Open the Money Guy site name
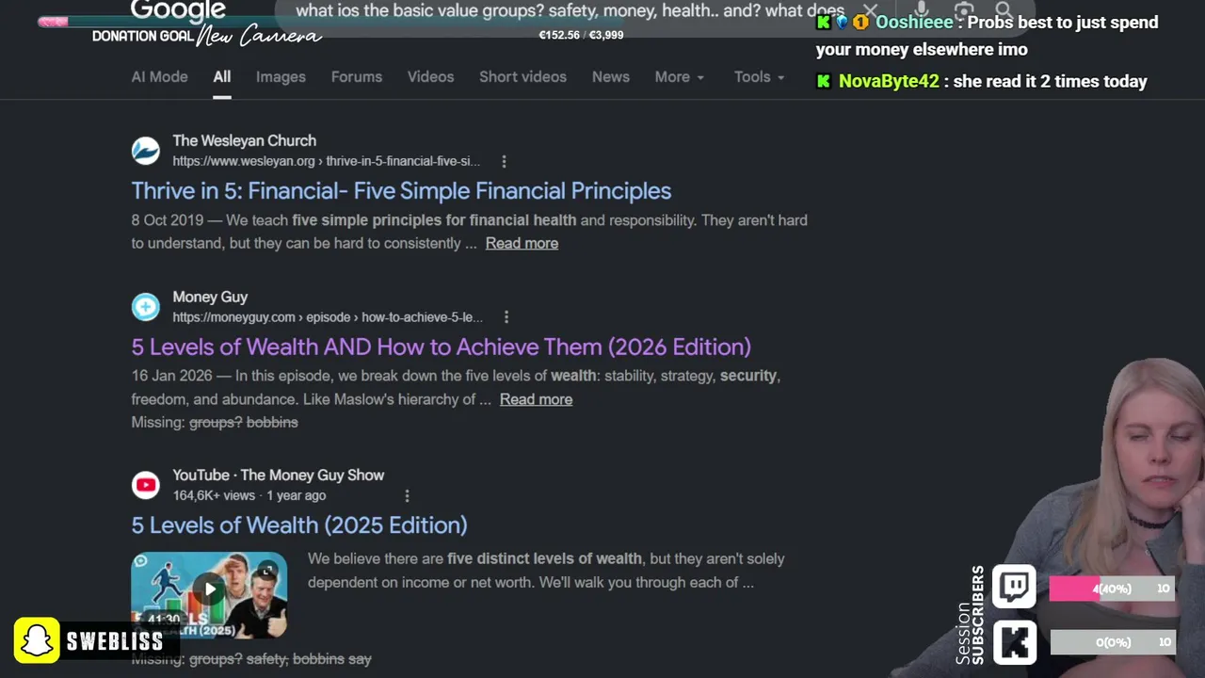Viewport: 1205px width, 678px height. point(210,297)
